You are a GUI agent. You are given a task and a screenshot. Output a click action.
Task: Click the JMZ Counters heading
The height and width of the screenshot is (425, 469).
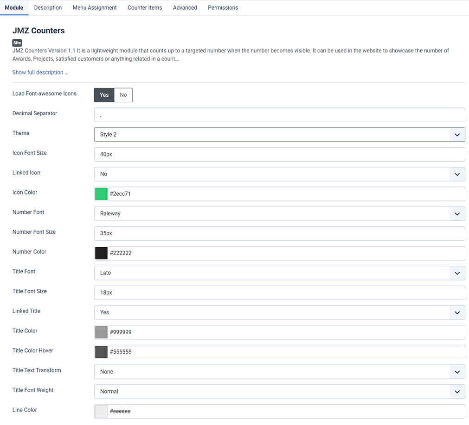point(39,31)
